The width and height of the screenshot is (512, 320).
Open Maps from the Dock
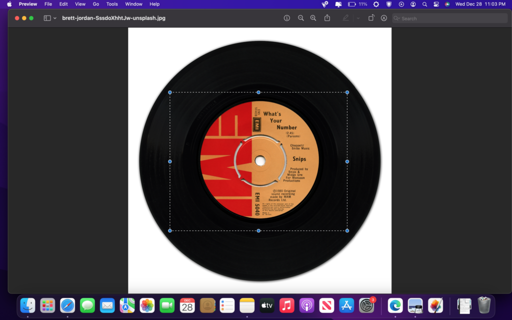[x=127, y=305]
